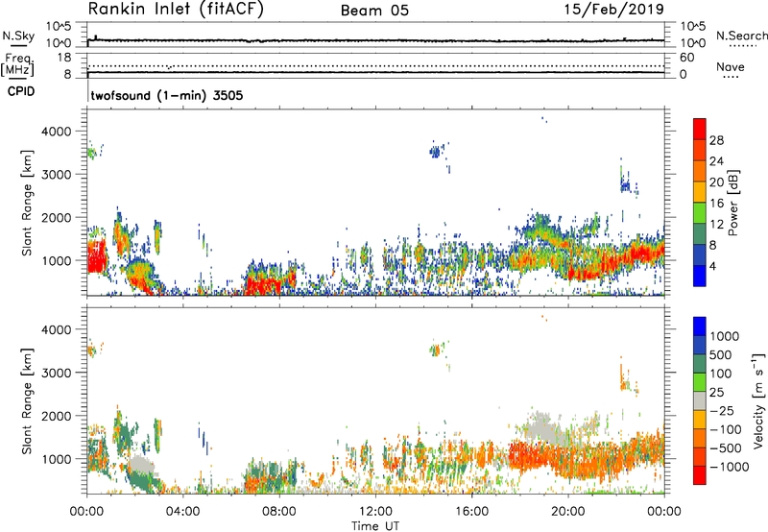The width and height of the screenshot is (768, 532).
Task: Click the 'CPID' label
Action: (x=21, y=91)
